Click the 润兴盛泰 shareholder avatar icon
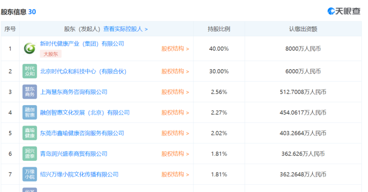The image size is (368, 192). (x=29, y=154)
